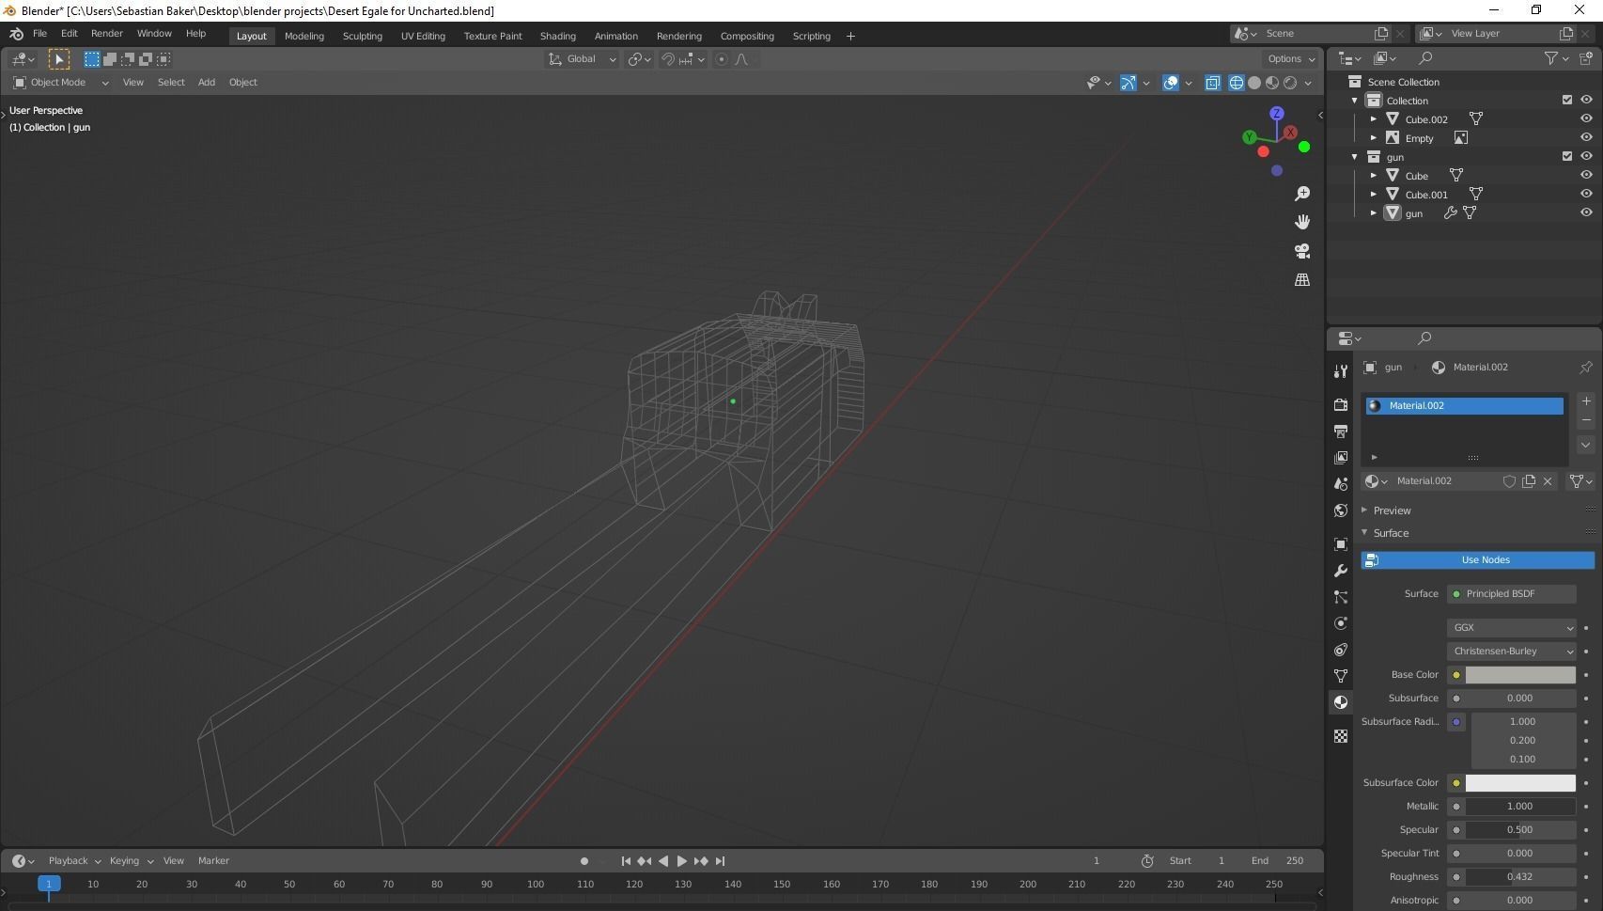This screenshot has width=1603, height=911.
Task: Switch to the Sculpting workspace tab
Action: (363, 36)
